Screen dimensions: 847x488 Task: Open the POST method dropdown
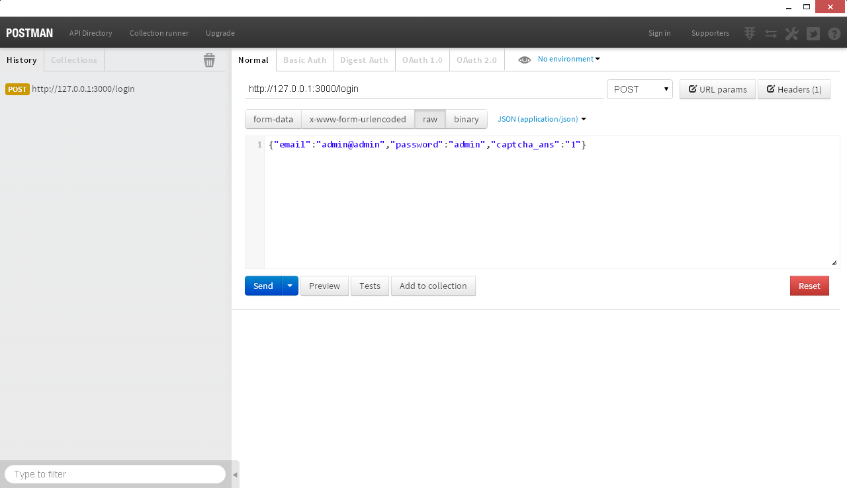(x=640, y=89)
